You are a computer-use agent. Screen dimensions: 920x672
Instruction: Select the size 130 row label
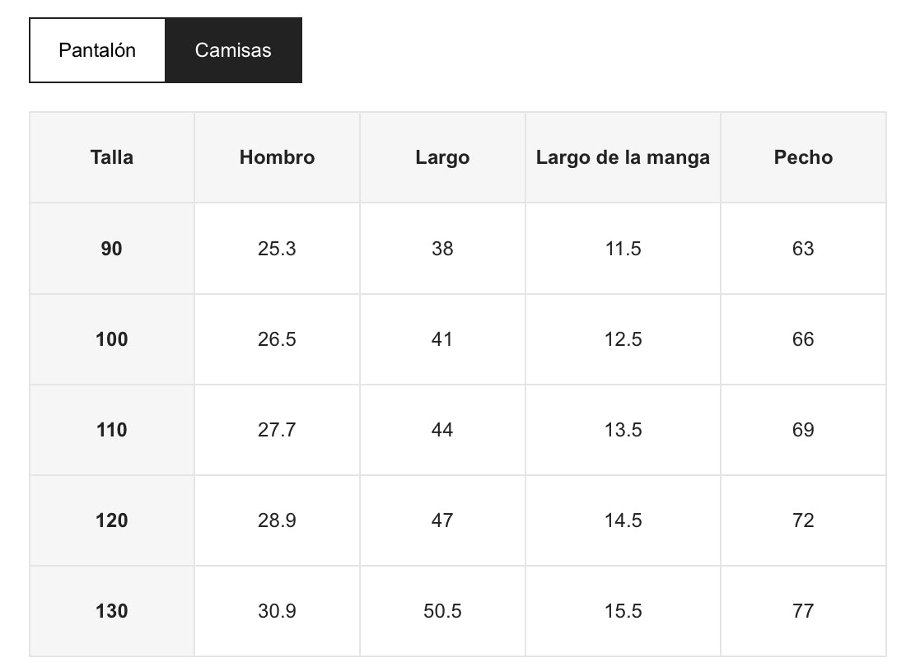112,611
